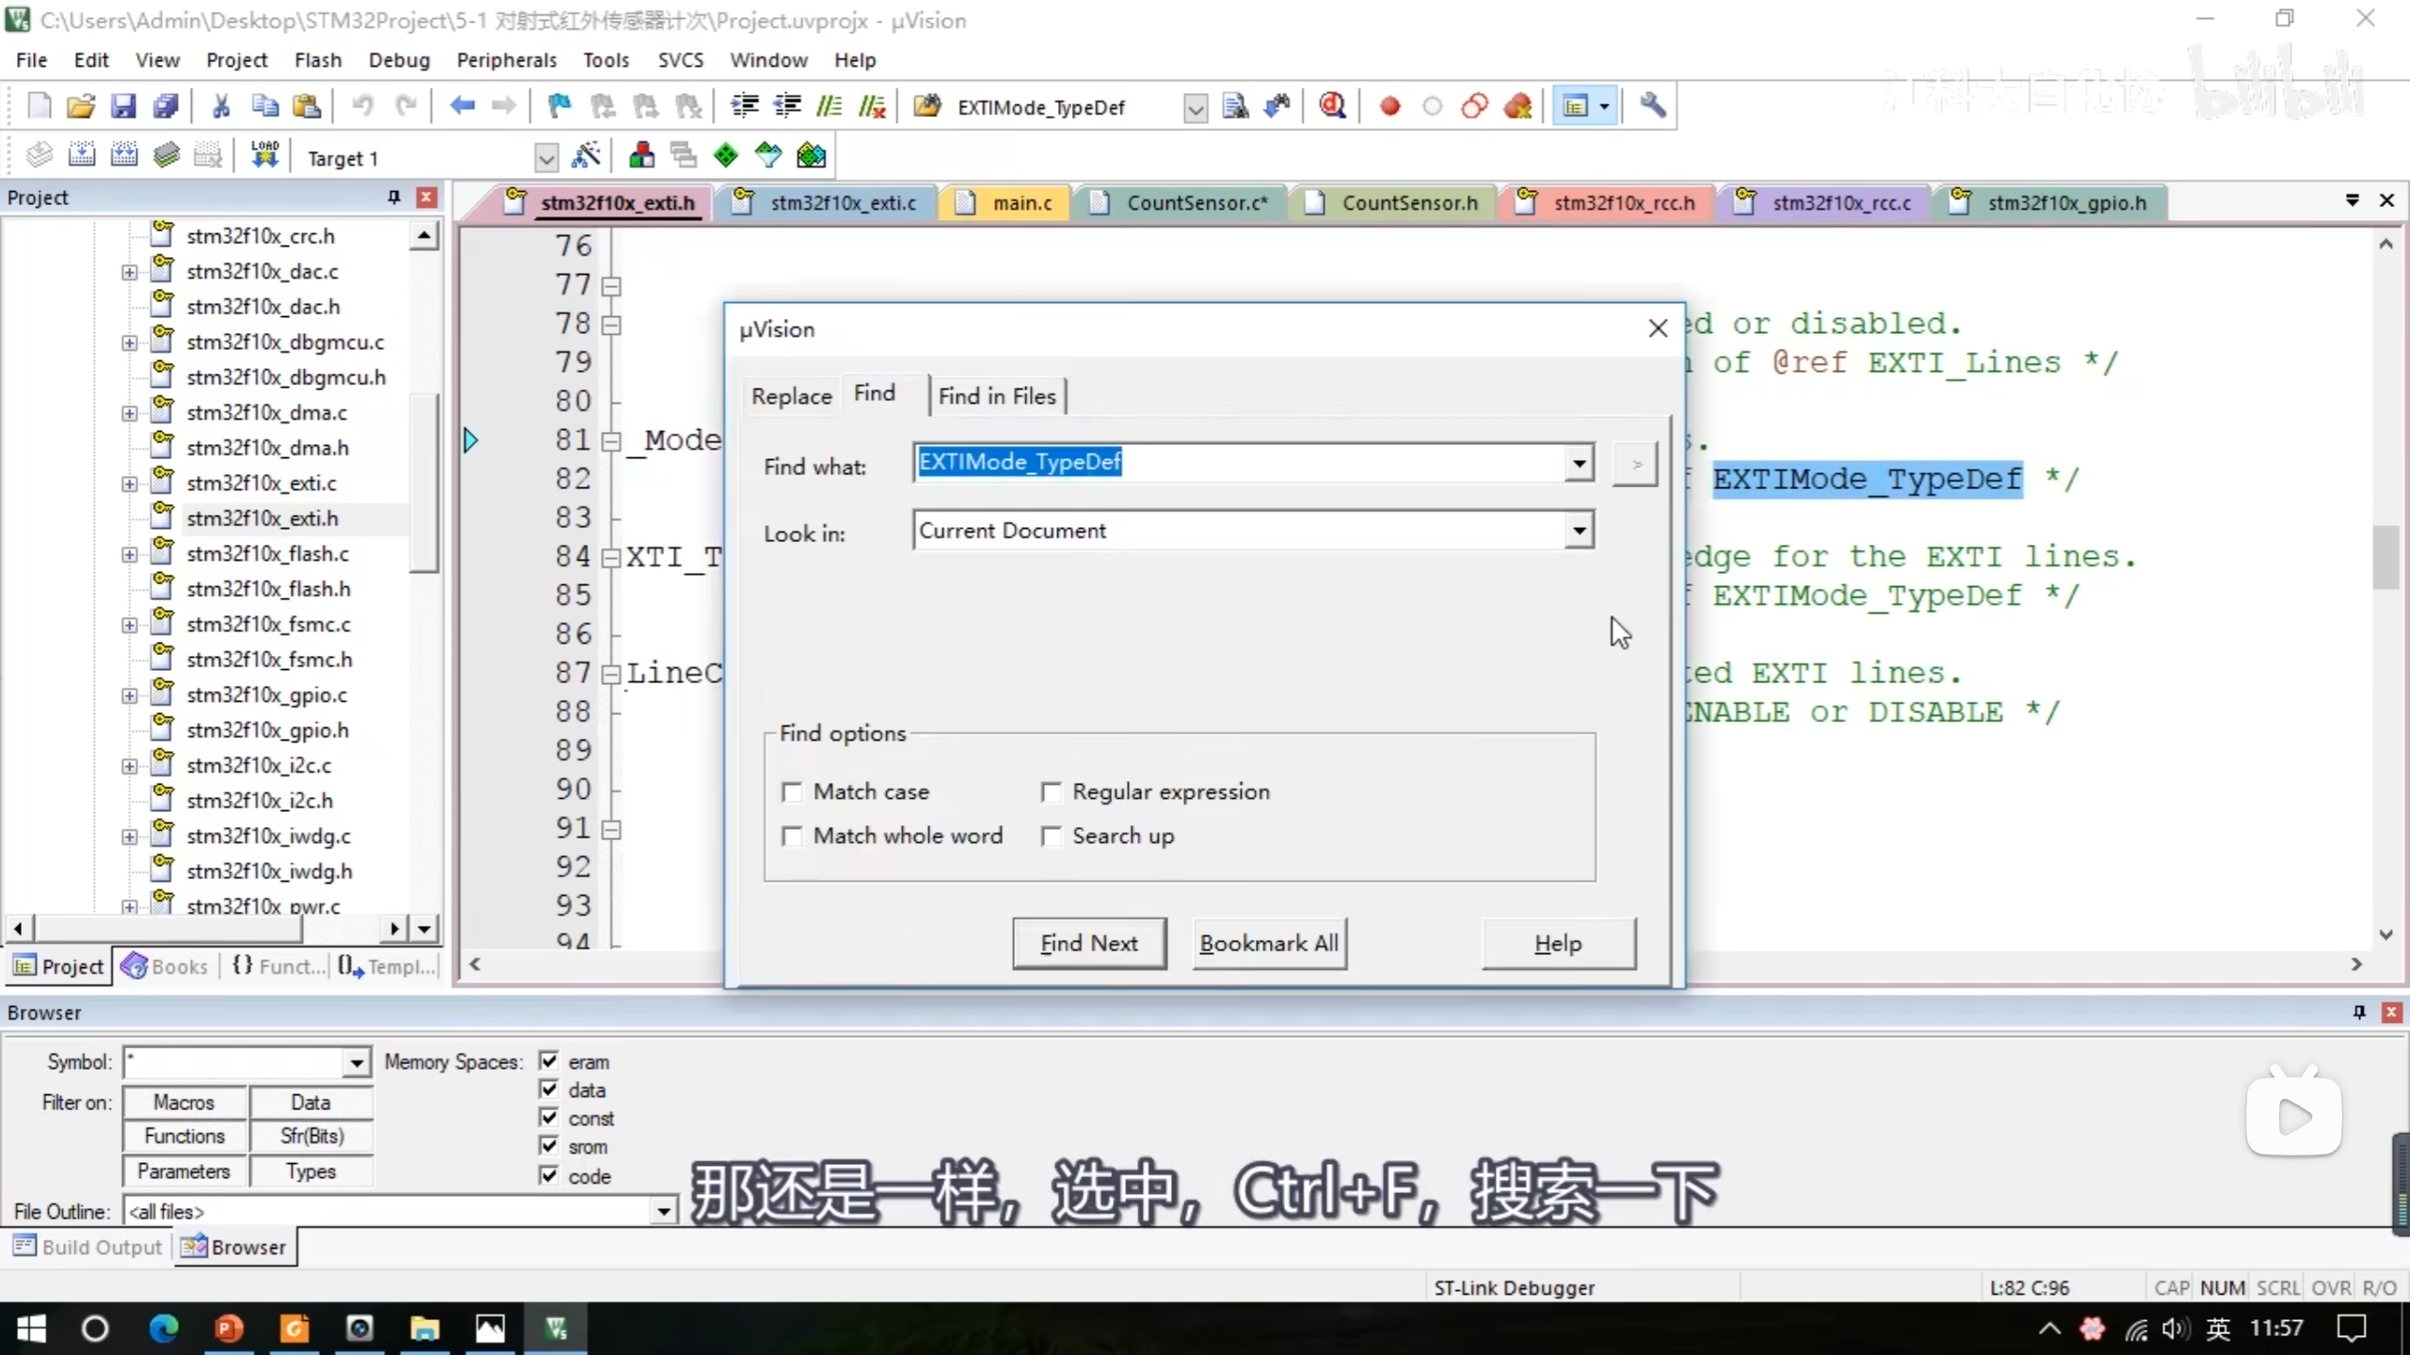
Task: Click the Manage Run-Time Environment green diamond icon
Action: coord(725,156)
